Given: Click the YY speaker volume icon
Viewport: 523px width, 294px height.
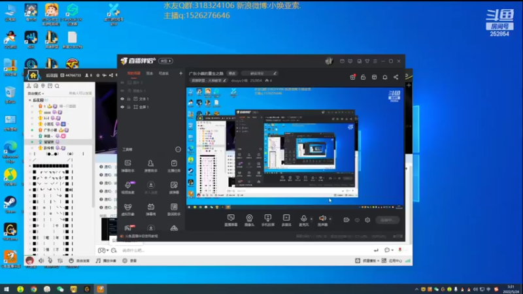Looking at the screenshot, I should (x=41, y=261).
